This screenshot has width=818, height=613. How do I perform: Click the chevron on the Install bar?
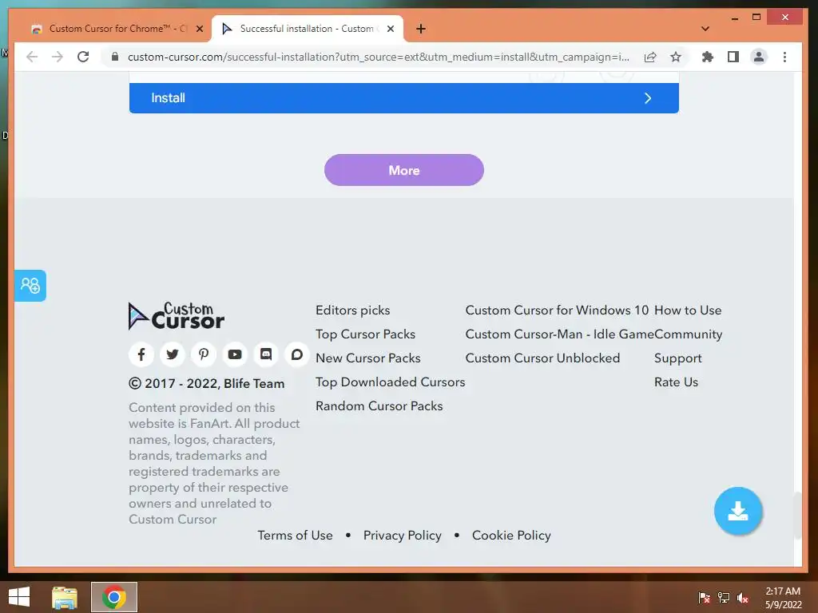pyautogui.click(x=647, y=98)
